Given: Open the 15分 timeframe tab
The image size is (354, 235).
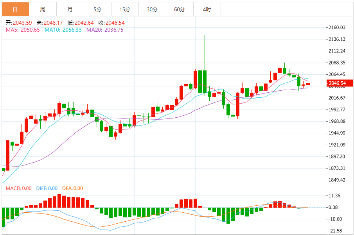Looking at the screenshot, I should pos(125,9).
